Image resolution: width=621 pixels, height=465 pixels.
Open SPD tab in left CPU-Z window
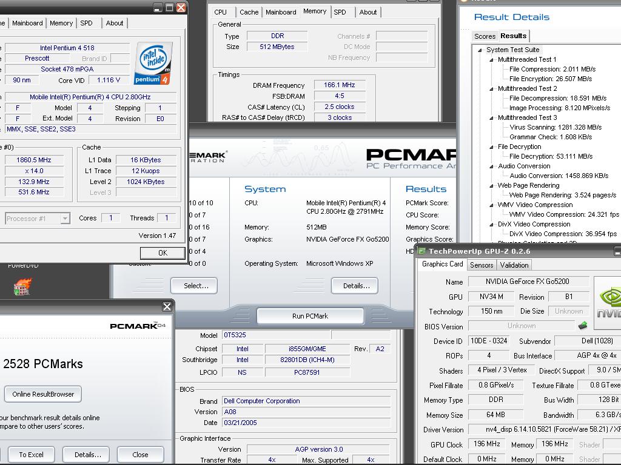pos(86,23)
